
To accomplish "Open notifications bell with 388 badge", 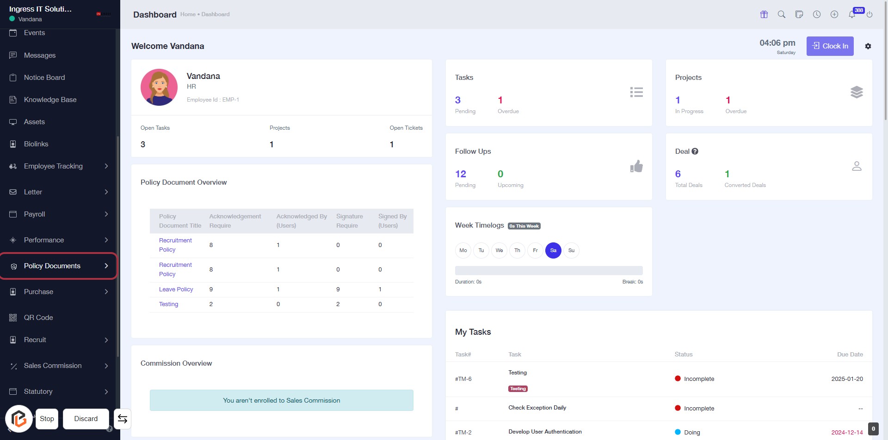I will (852, 14).
